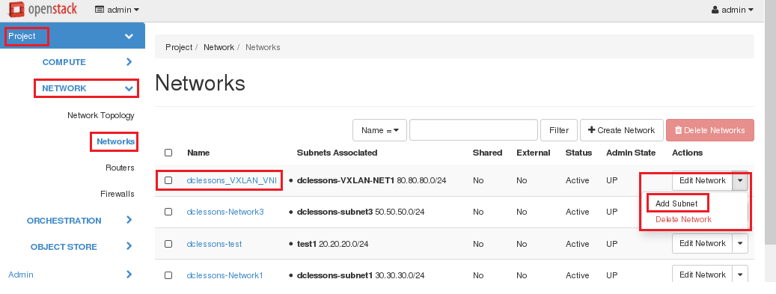Expand actions caret for dclessons-test row
This screenshot has height=294, width=776.
point(740,244)
